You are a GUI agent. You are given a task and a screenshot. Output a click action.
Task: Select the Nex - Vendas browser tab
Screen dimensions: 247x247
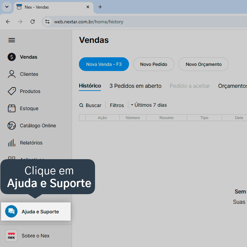(x=54, y=7)
